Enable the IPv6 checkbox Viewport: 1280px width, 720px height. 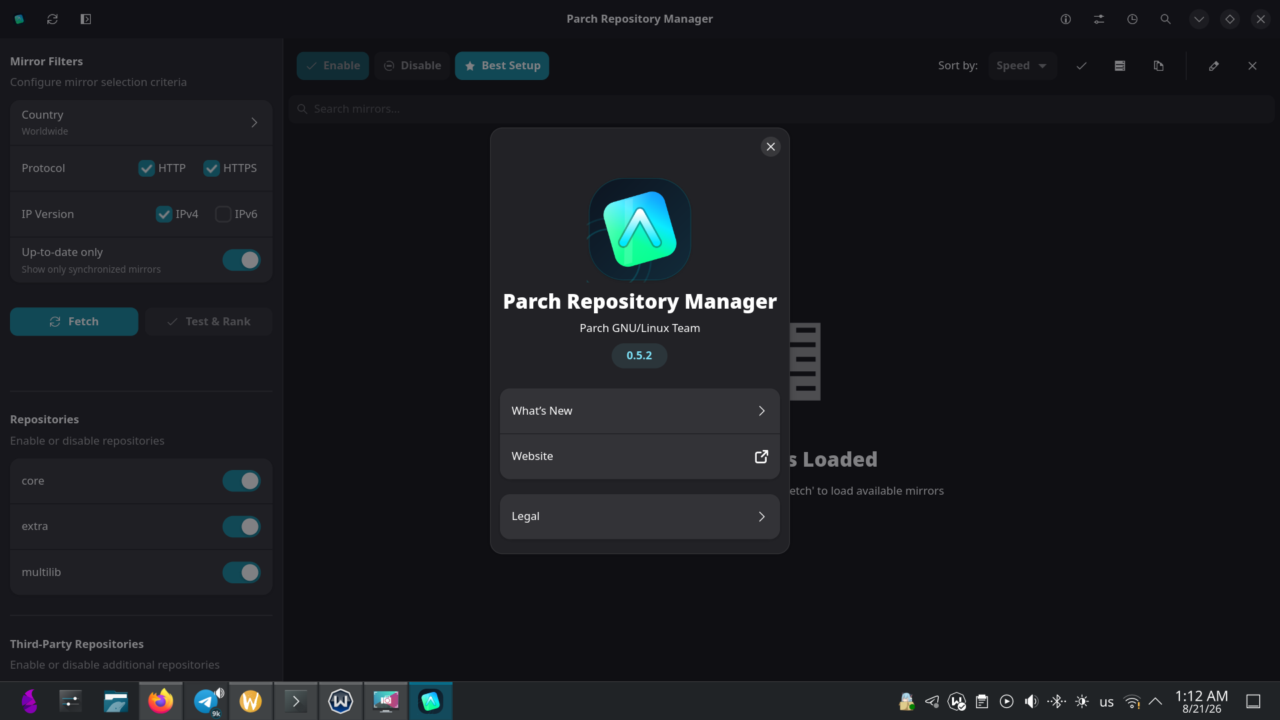223,214
